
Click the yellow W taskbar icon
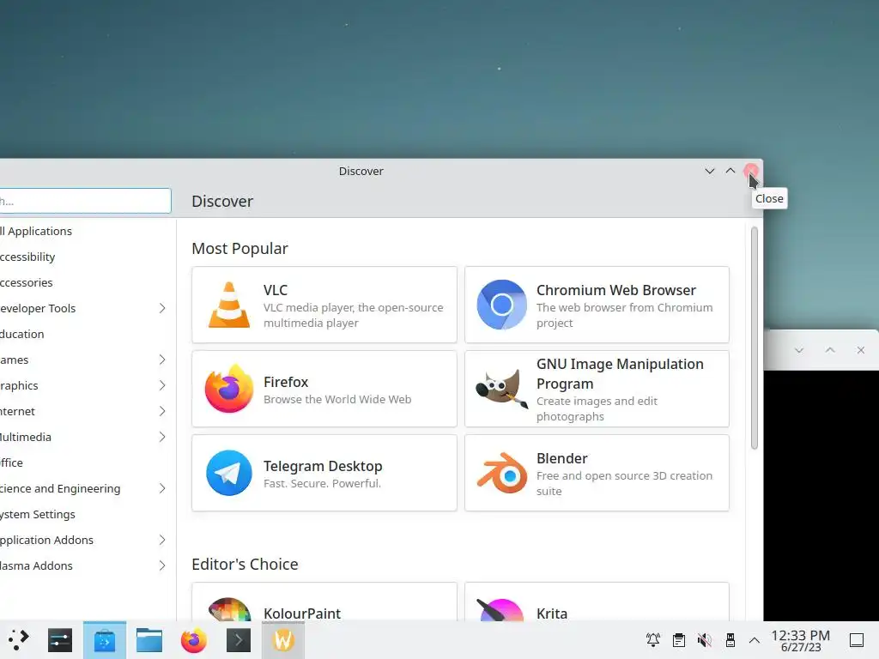tap(283, 640)
